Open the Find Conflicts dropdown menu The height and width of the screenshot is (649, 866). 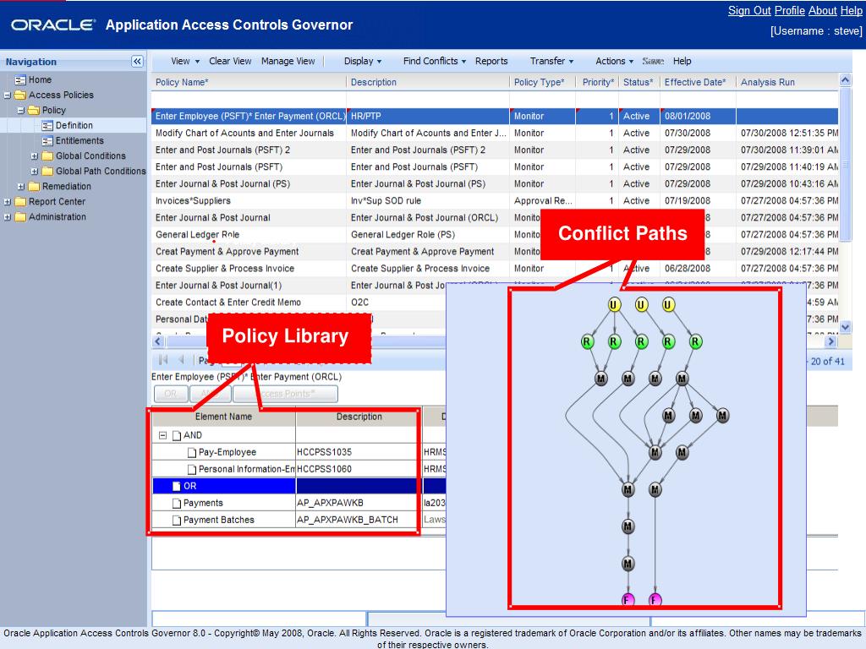pyautogui.click(x=435, y=61)
